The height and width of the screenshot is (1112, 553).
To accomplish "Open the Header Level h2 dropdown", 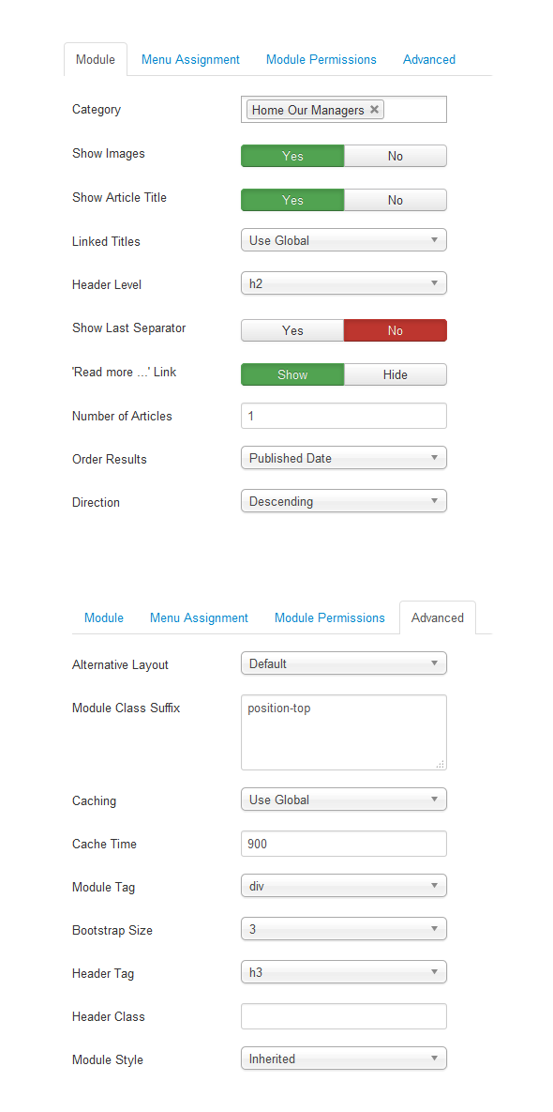I will pos(344,283).
